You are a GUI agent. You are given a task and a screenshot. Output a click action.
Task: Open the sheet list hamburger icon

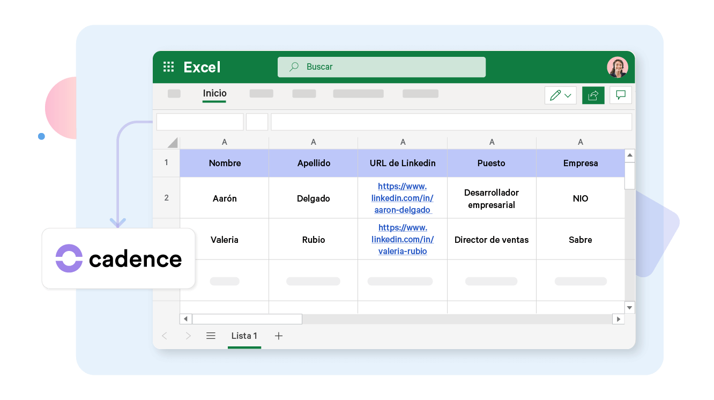(x=211, y=336)
